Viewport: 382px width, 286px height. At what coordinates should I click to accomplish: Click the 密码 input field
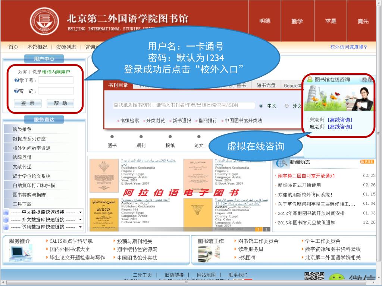[x=56, y=91]
